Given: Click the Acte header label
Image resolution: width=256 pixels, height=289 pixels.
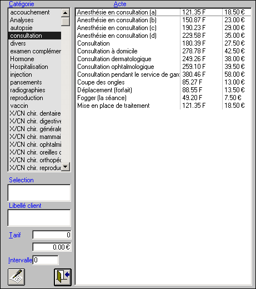Looking at the screenshot, I should [x=120, y=4].
